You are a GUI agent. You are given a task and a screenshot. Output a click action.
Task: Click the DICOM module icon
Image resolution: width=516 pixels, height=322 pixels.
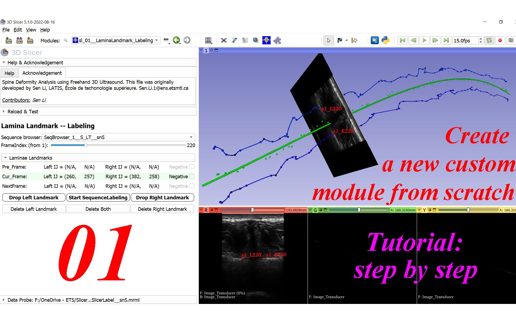pos(19,40)
